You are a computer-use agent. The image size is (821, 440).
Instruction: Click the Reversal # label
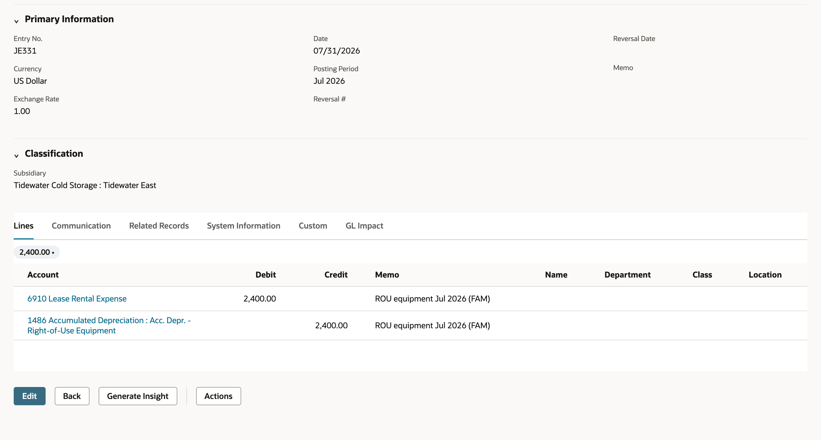pos(329,99)
